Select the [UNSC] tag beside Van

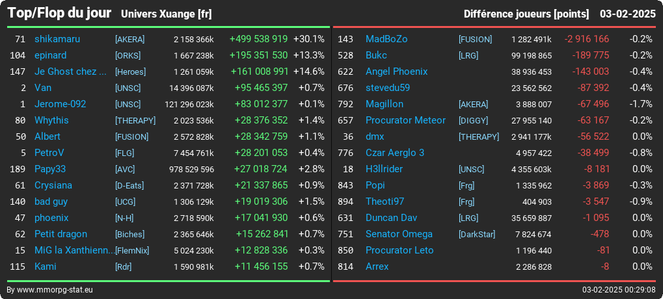click(x=128, y=88)
